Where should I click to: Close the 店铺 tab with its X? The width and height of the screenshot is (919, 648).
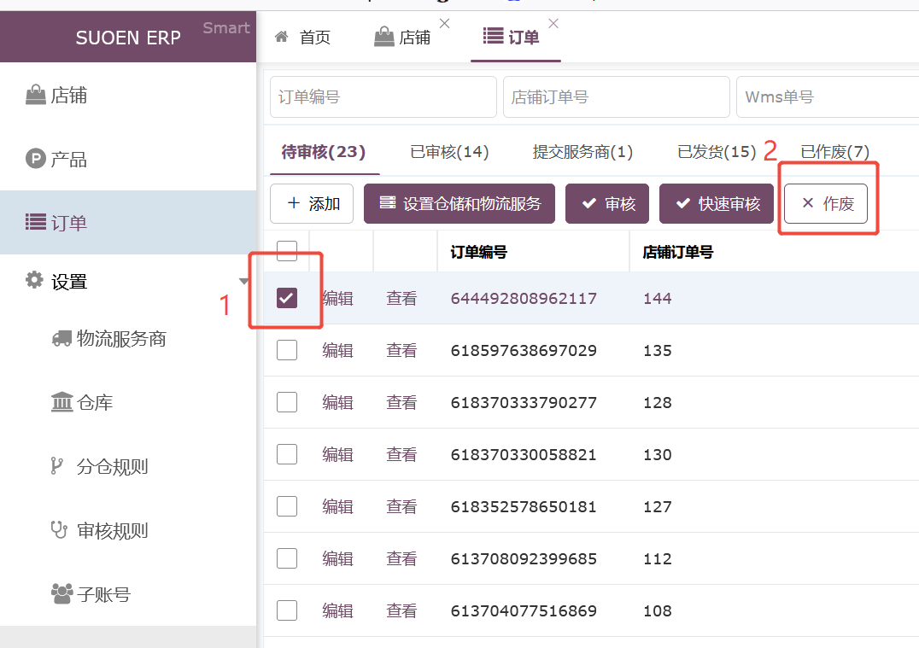coord(445,23)
